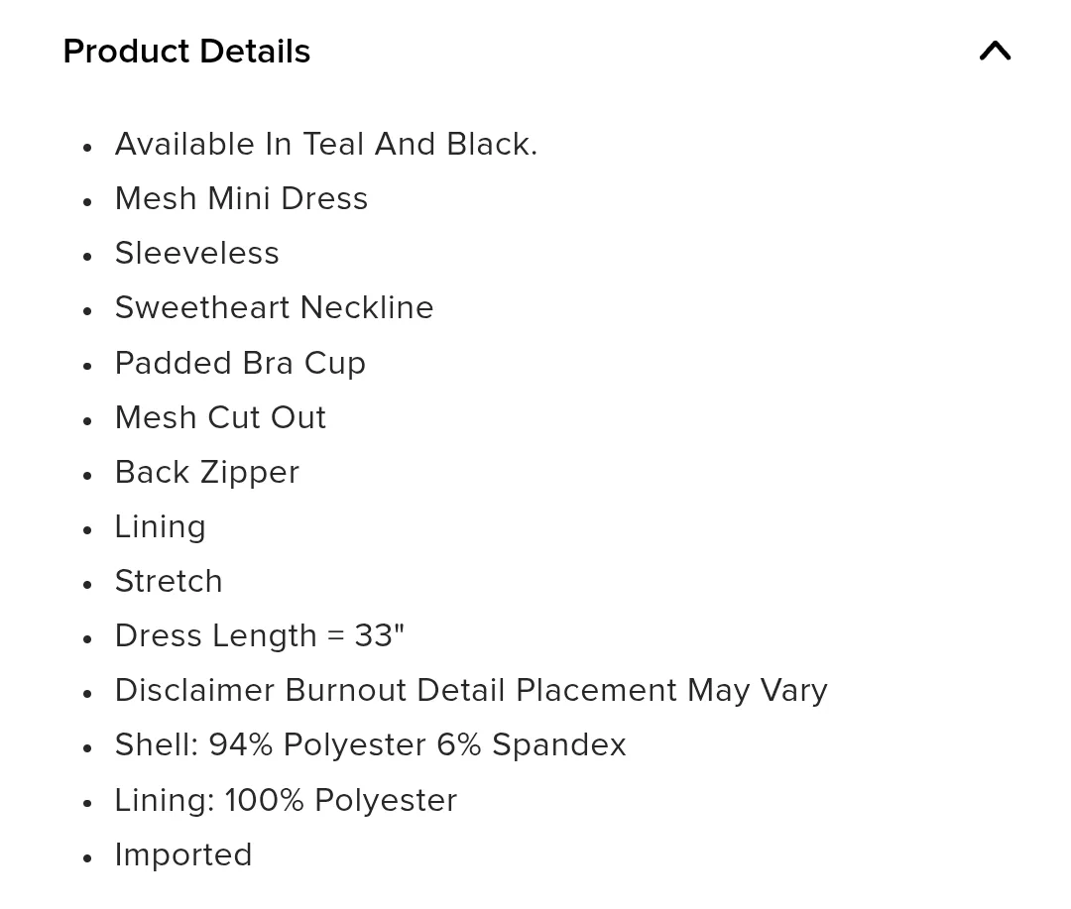This screenshot has height=909, width=1071.
Task: Select the Sweetheart Neckline detail
Action: 274,307
